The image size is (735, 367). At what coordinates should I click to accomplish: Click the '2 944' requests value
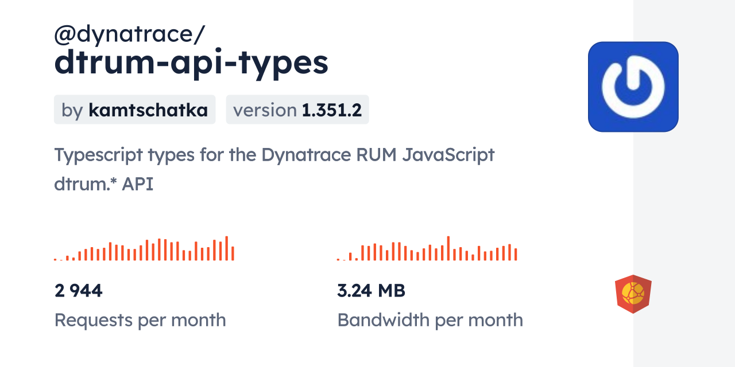coord(79,291)
